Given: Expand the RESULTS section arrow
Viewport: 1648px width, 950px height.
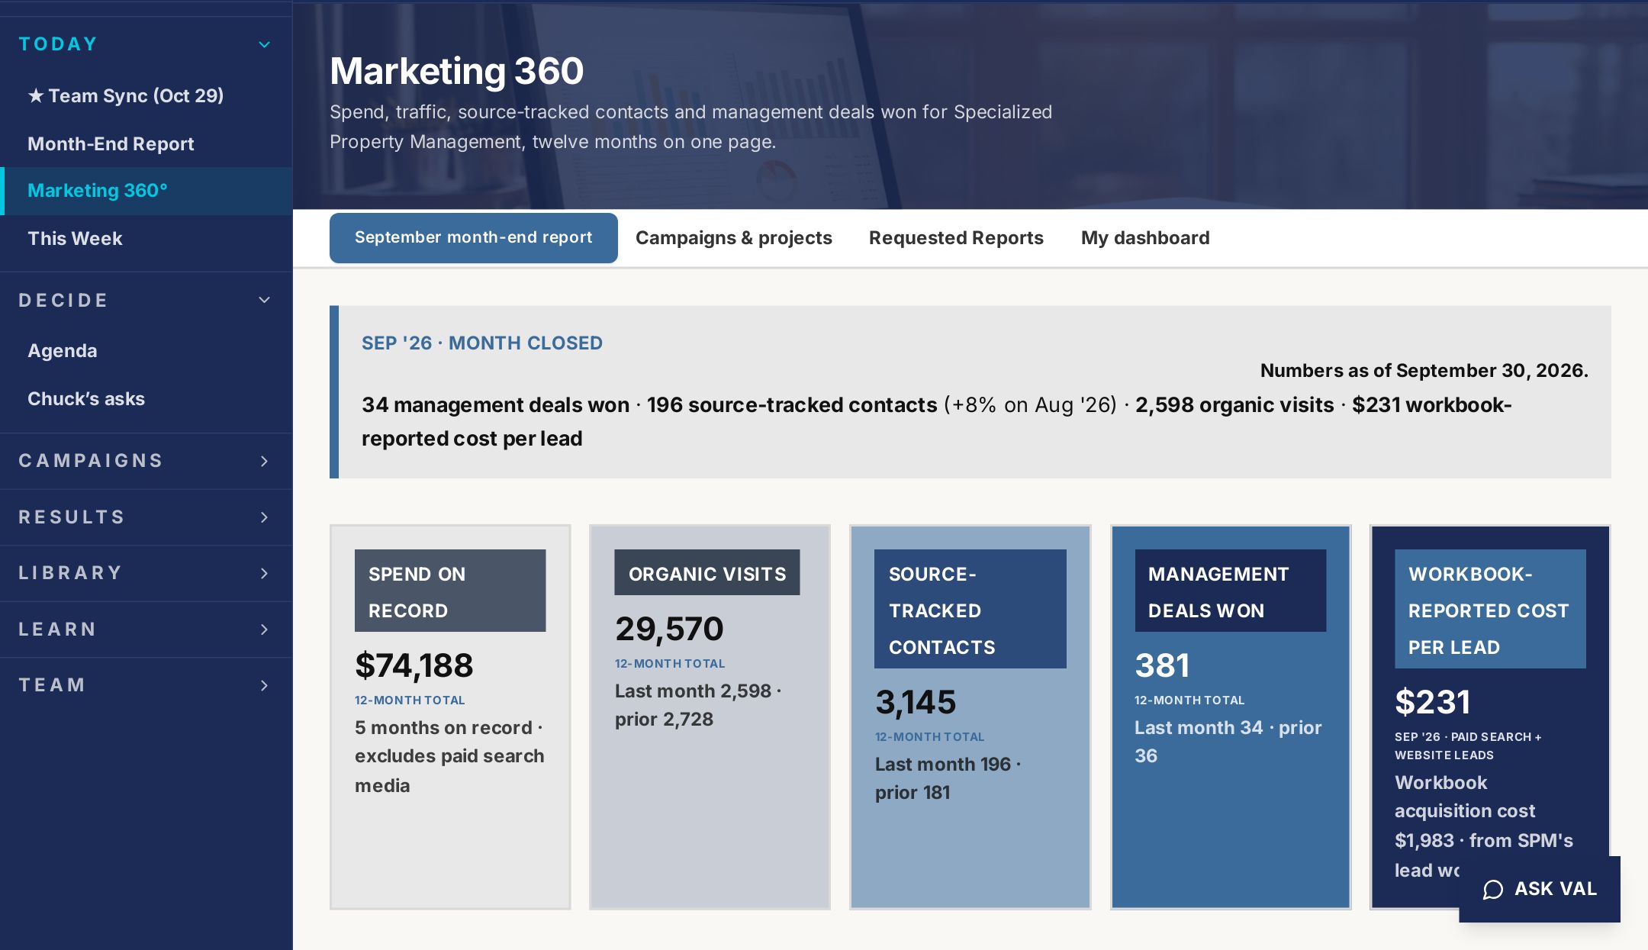Looking at the screenshot, I should 265,517.
